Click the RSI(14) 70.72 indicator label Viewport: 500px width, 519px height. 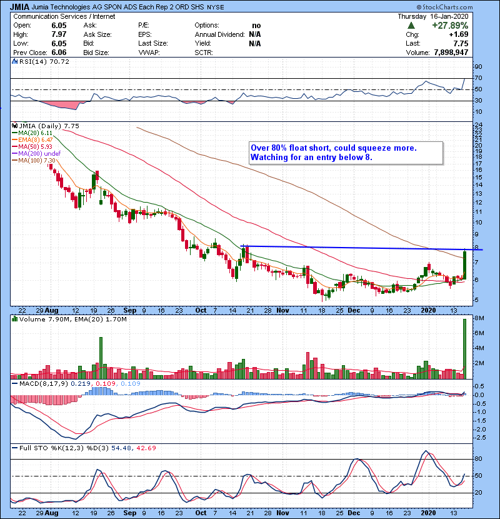pyautogui.click(x=44, y=61)
